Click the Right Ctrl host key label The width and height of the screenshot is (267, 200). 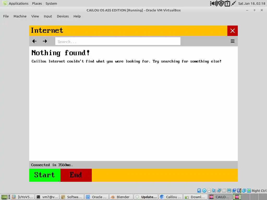pos(259,191)
